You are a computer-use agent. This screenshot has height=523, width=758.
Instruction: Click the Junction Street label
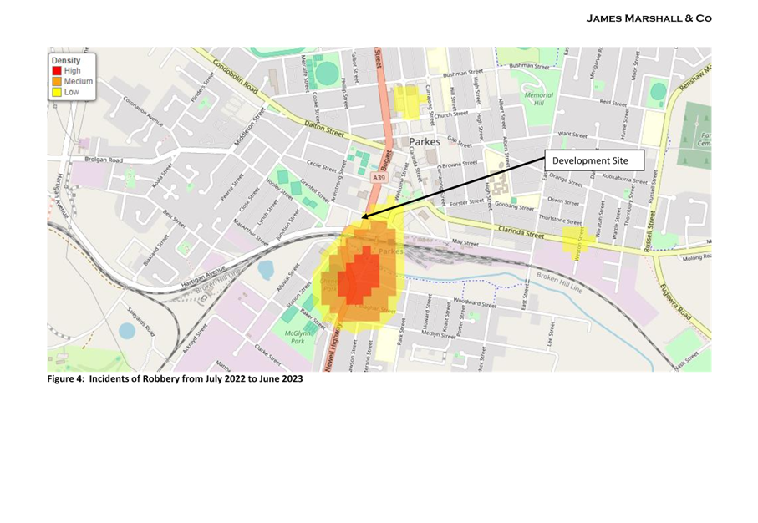[x=288, y=225]
